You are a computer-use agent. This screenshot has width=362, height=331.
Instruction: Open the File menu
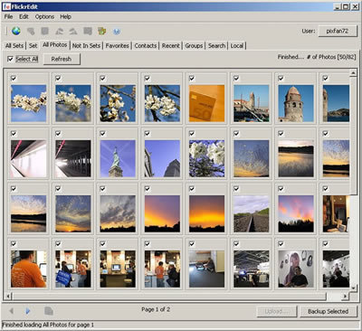point(8,16)
